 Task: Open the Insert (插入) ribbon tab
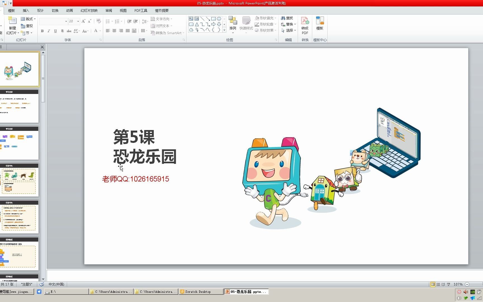[26, 11]
